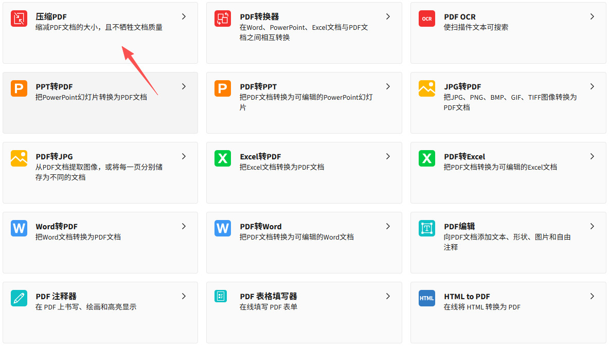Click description 缩减PDF文档的大小，且不牺牲文档质量
Viewport: 609px width, 347px height.
[99, 27]
